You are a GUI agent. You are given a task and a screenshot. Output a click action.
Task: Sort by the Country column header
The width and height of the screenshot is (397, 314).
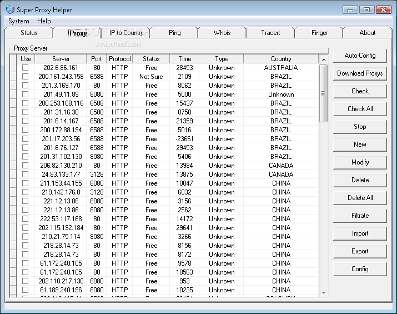tap(281, 59)
